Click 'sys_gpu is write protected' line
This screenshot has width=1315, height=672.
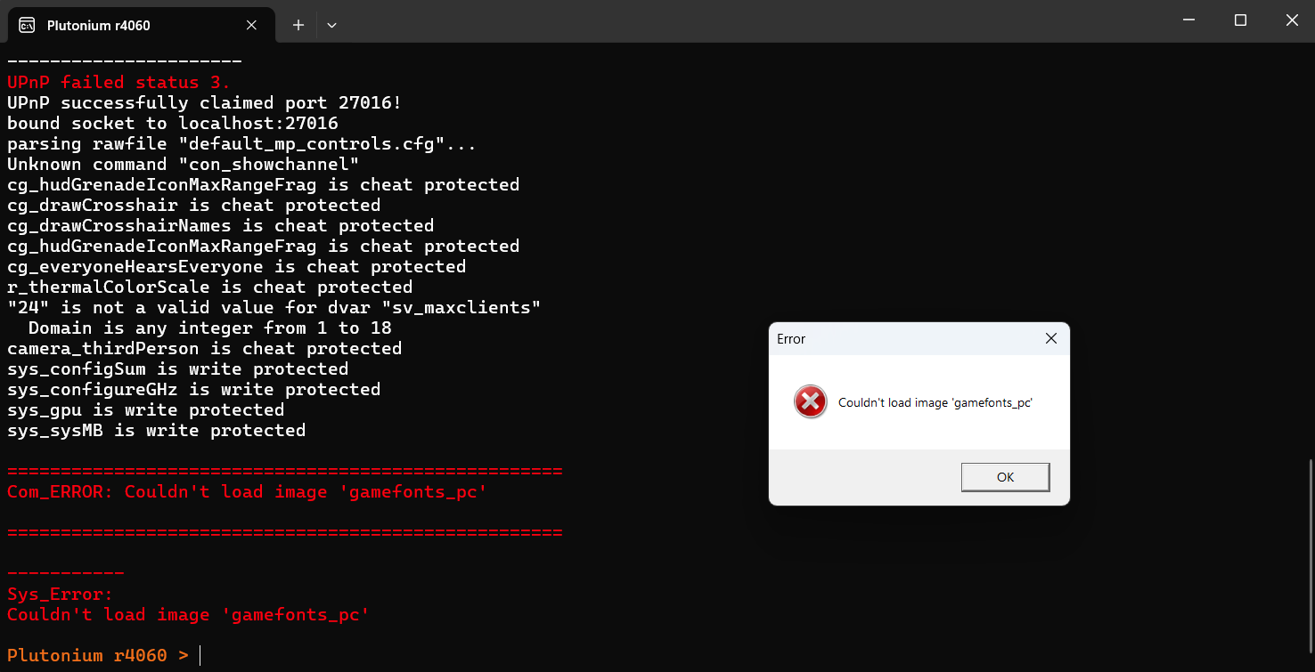(x=145, y=410)
